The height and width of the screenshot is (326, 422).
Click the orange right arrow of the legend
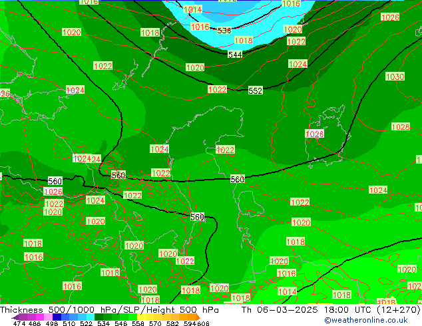pyautogui.click(x=198, y=317)
